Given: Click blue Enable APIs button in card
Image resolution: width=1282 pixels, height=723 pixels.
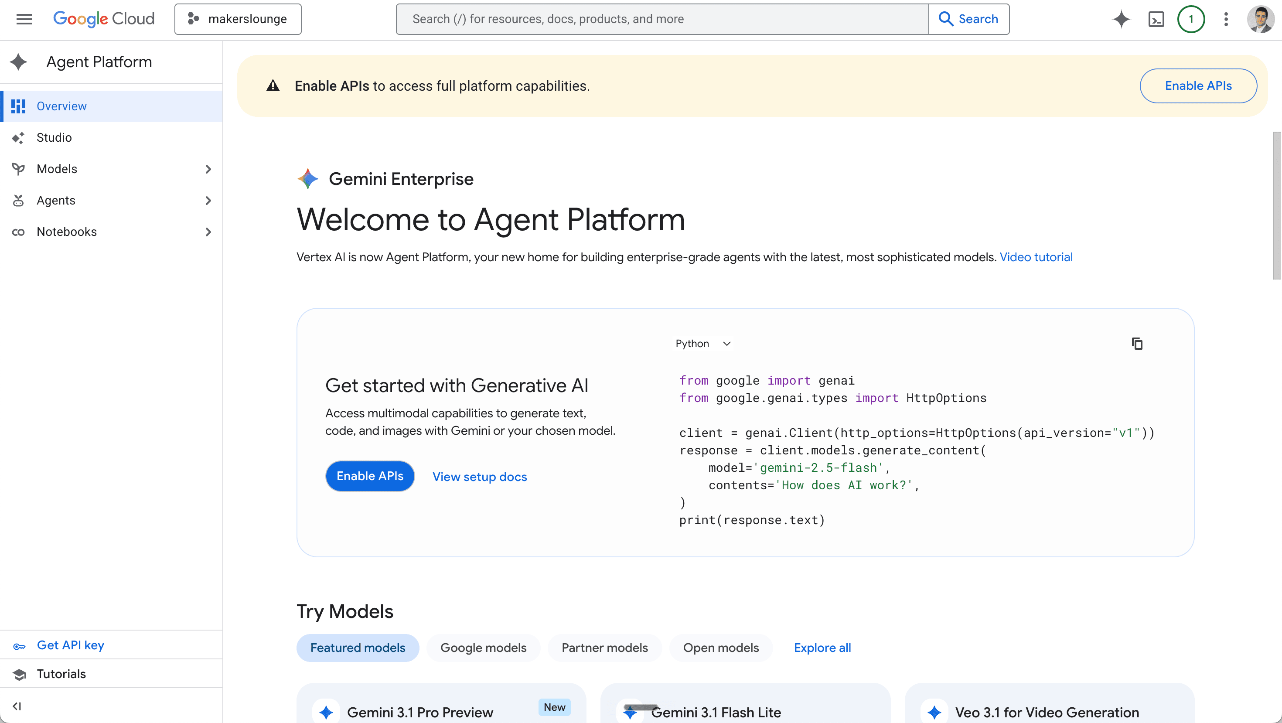Looking at the screenshot, I should (x=370, y=476).
